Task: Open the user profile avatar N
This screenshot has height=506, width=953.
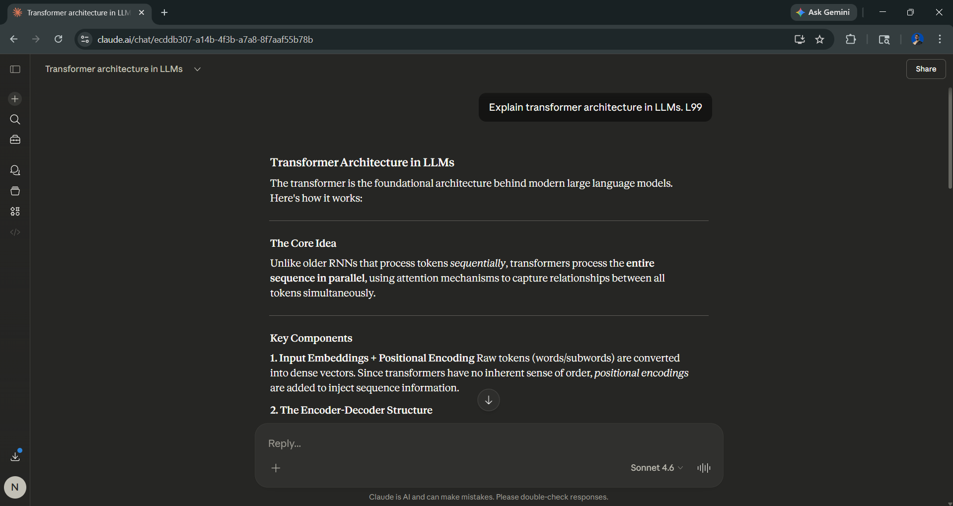Action: [15, 487]
